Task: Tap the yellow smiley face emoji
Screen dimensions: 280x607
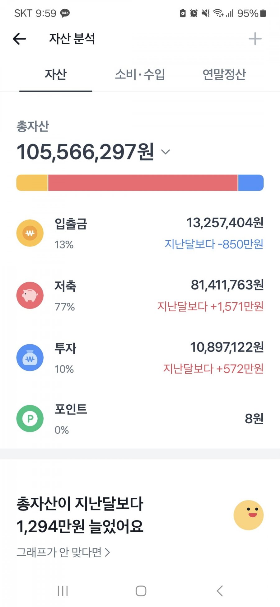Action: coord(249,515)
